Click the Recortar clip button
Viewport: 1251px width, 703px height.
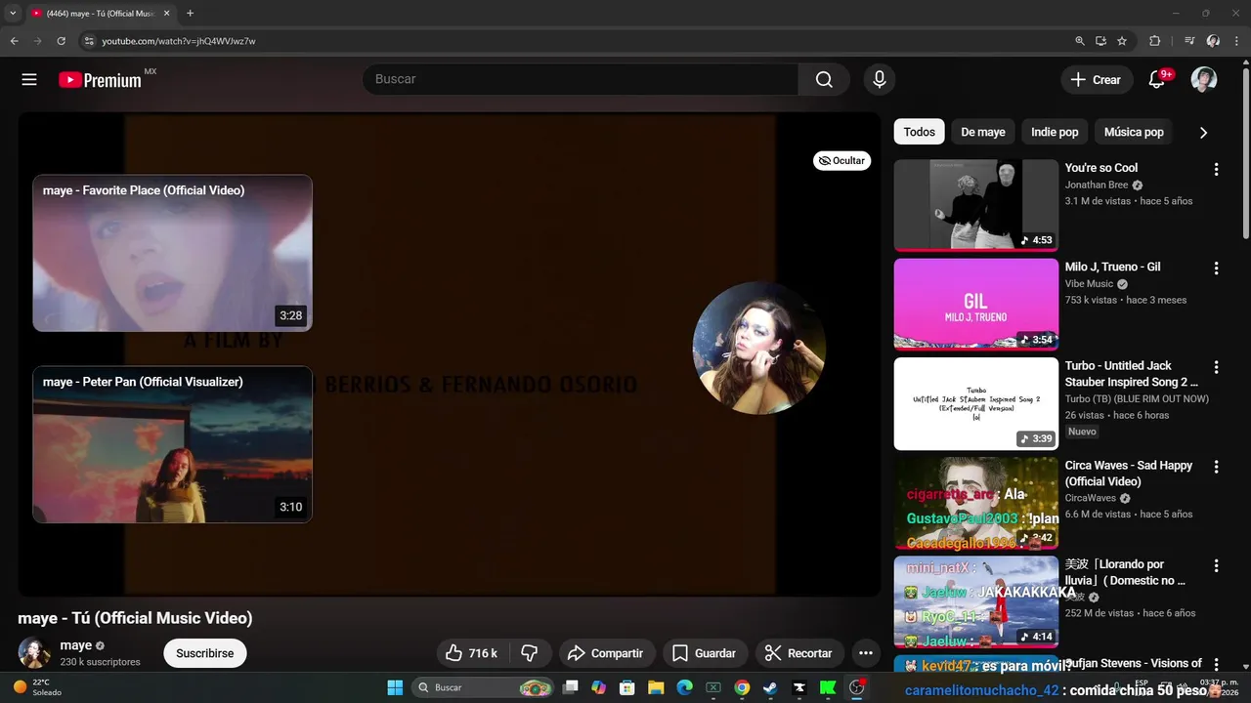pos(798,653)
